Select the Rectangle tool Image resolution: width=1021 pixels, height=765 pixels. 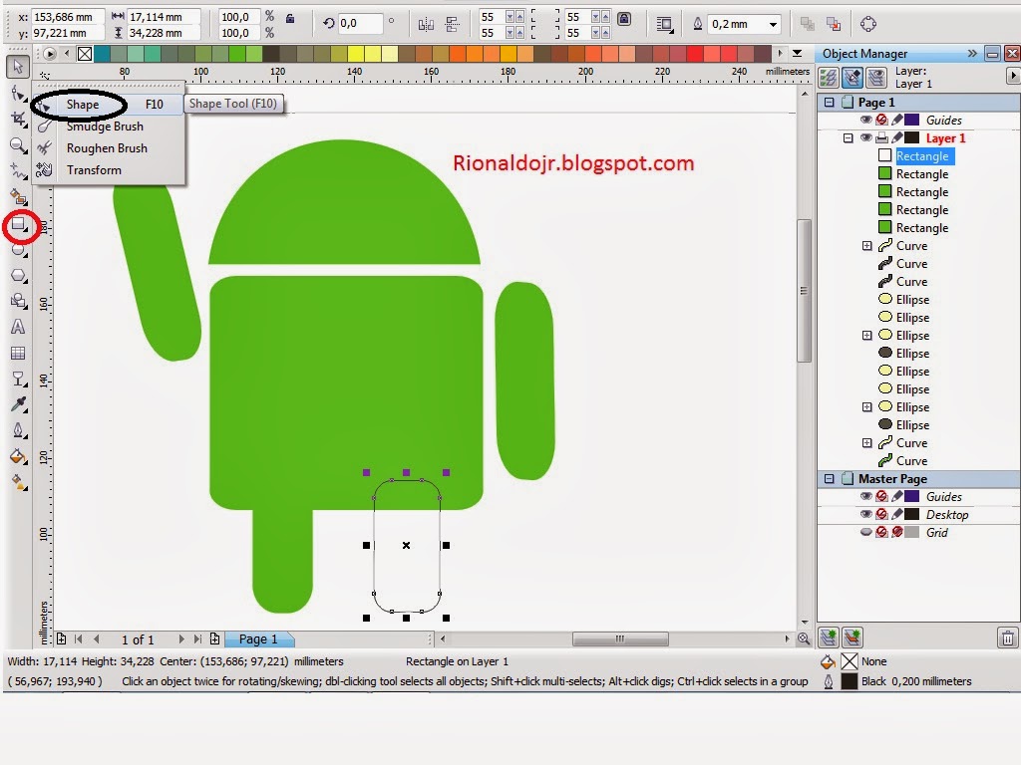18,225
